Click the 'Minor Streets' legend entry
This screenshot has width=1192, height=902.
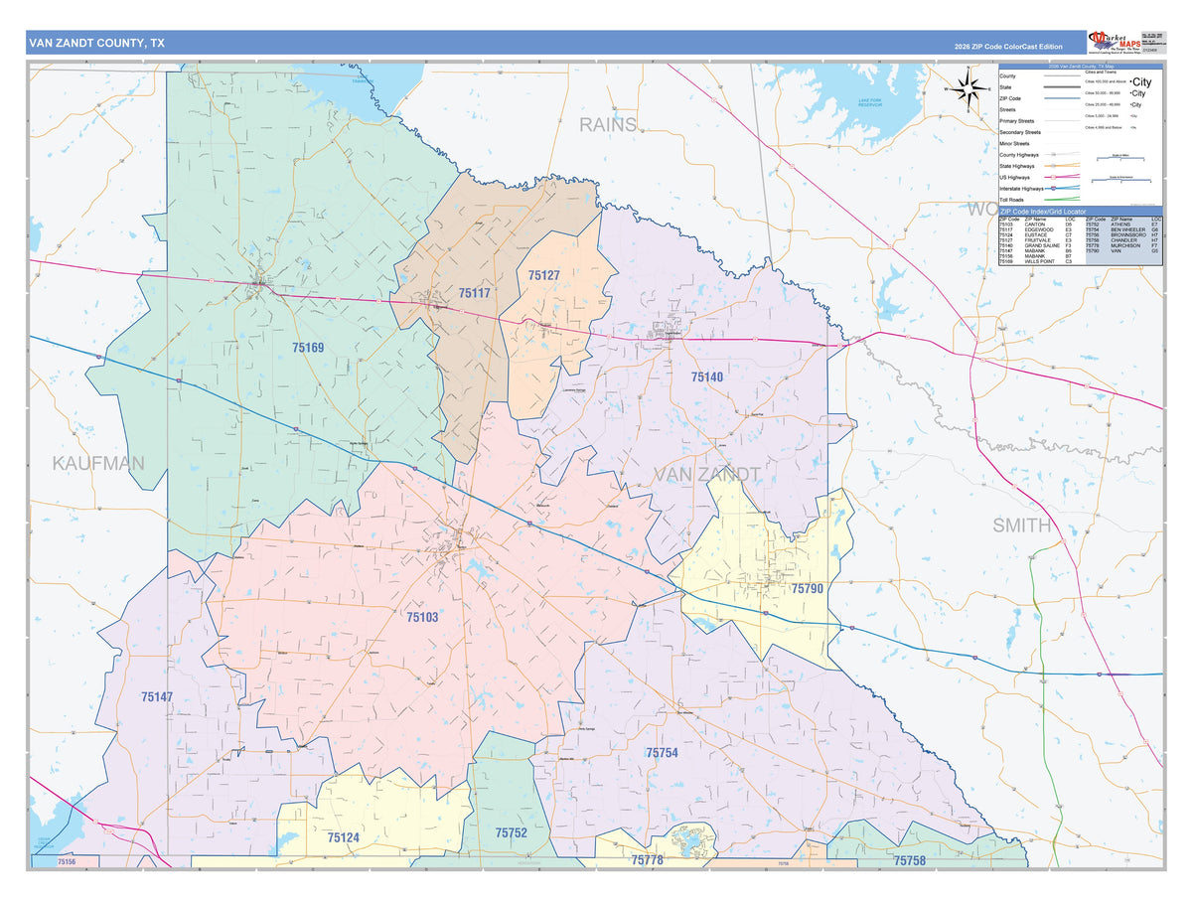click(1014, 143)
